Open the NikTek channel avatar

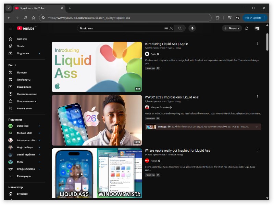(147, 161)
